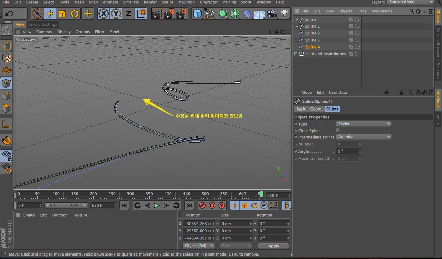Activate the Rotate tool in top toolbar
The width and height of the screenshot is (442, 259).
[75, 14]
